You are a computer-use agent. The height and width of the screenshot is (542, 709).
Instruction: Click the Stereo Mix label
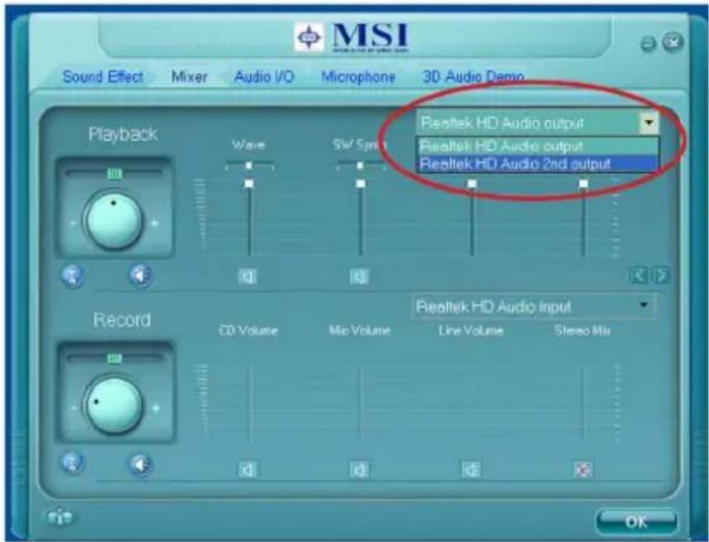(x=583, y=331)
